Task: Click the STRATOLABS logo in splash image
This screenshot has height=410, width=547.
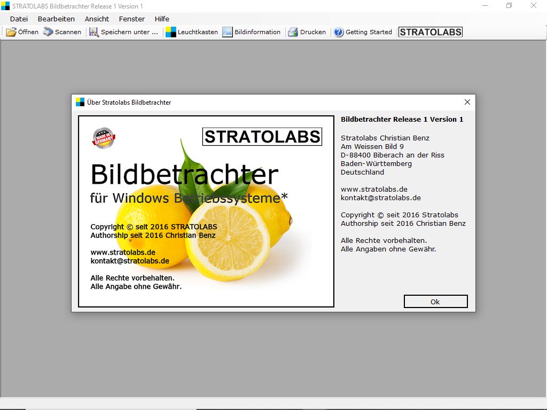Action: click(262, 137)
